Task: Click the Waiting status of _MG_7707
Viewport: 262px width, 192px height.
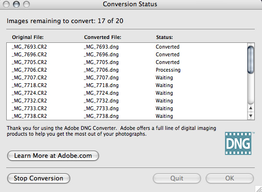Action: pyautogui.click(x=164, y=77)
